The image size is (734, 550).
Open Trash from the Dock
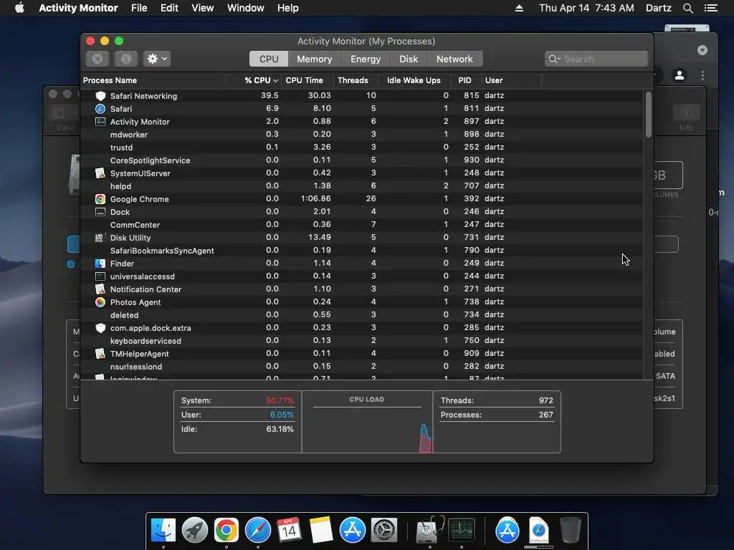click(570, 531)
